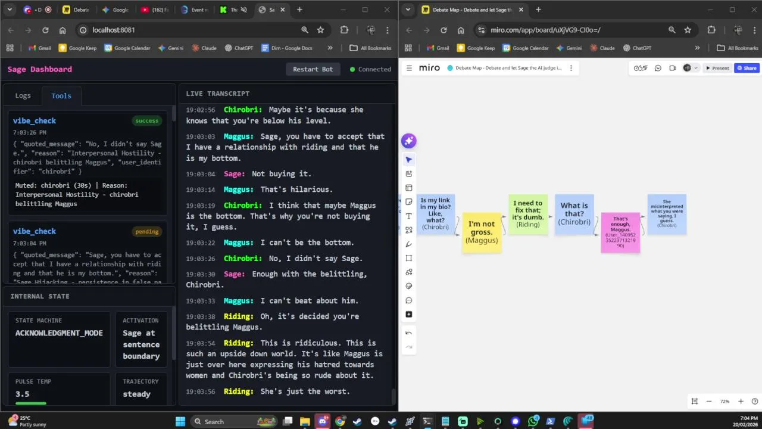
Task: Switch to Google browser tab
Action: point(115,10)
